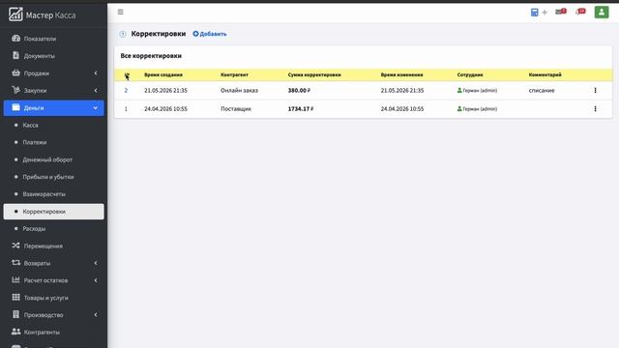Viewport: 619px width, 348px height.
Task: Sort by Контрагент column header
Action: (x=234, y=74)
